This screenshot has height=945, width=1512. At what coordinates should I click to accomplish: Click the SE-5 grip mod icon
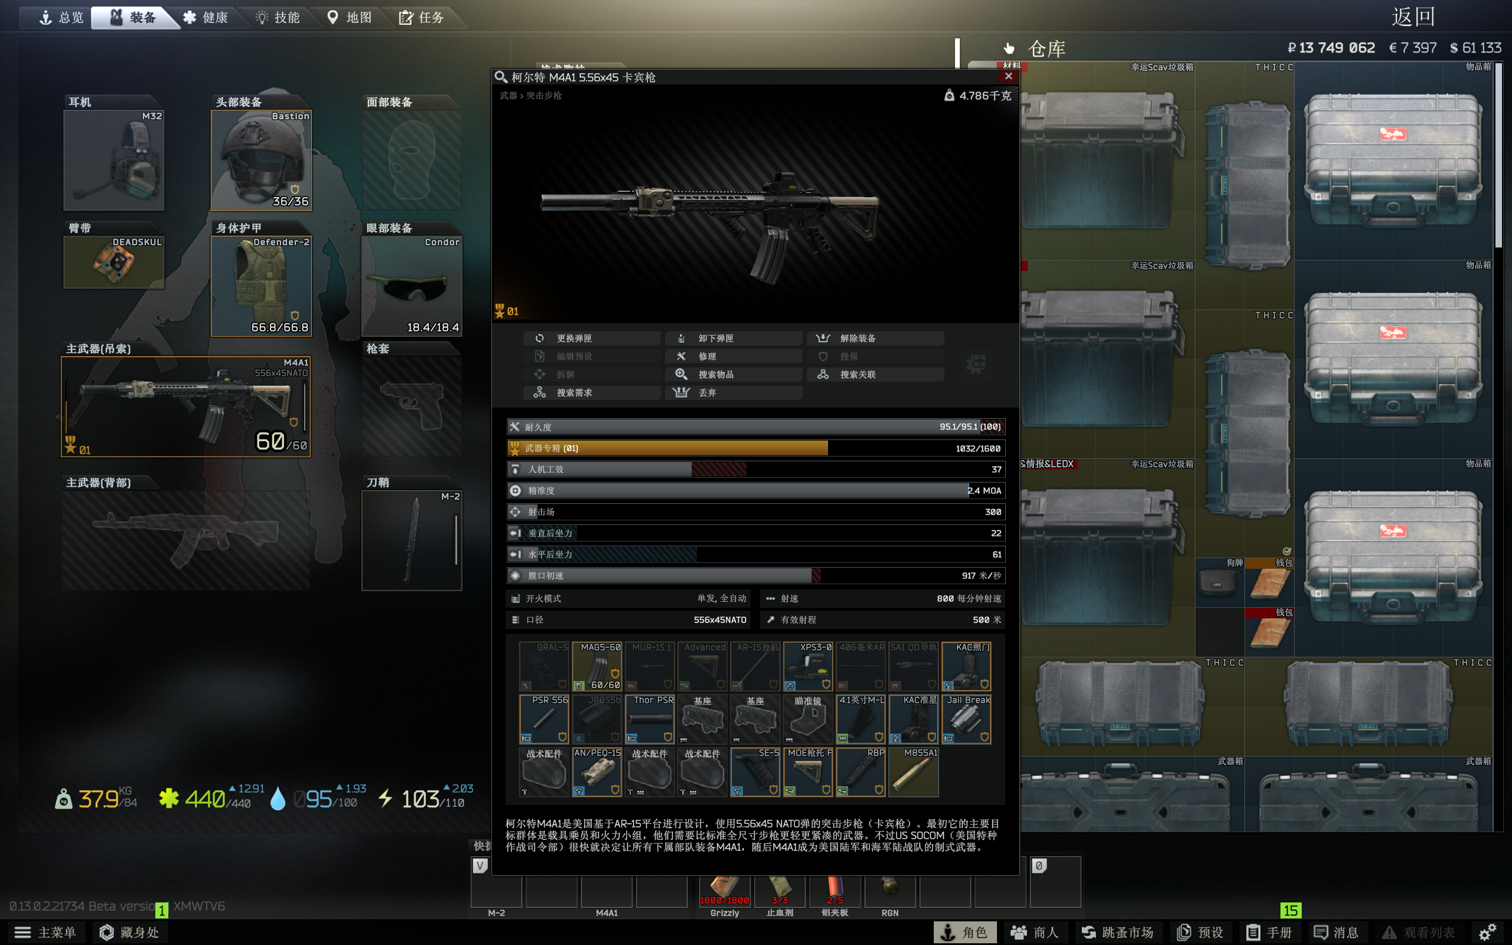[x=755, y=772]
